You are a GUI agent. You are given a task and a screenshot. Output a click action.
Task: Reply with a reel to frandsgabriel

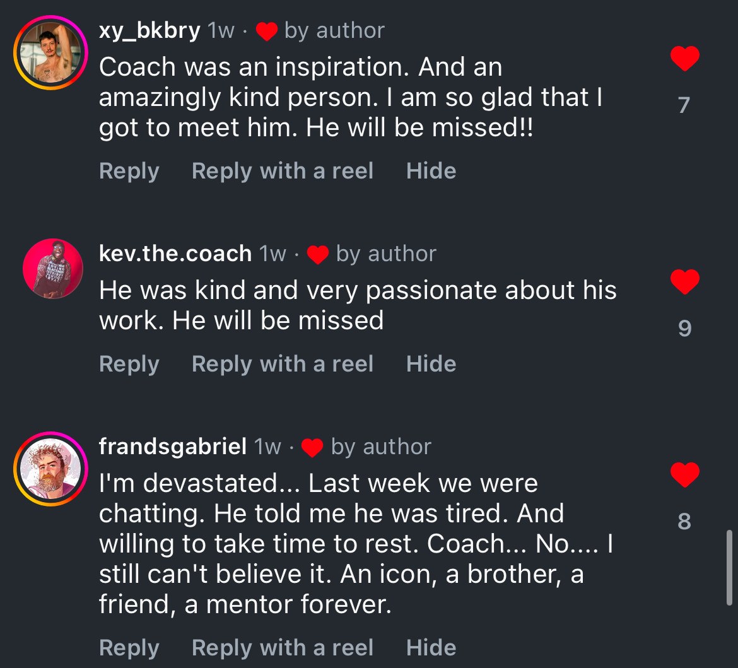click(x=283, y=648)
